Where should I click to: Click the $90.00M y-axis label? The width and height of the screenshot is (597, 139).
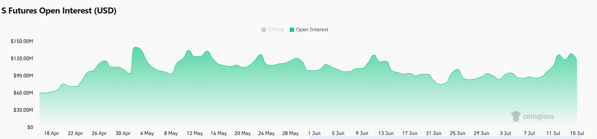[x=23, y=76]
